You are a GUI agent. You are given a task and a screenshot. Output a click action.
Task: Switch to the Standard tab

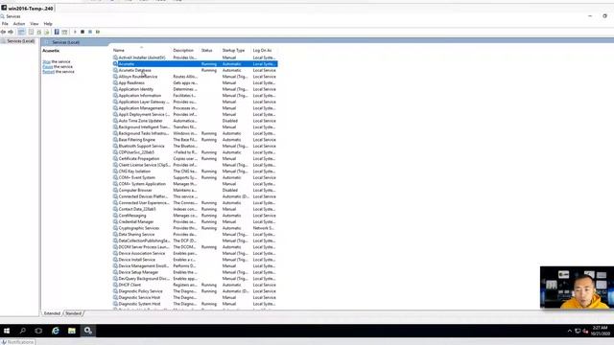click(x=73, y=313)
